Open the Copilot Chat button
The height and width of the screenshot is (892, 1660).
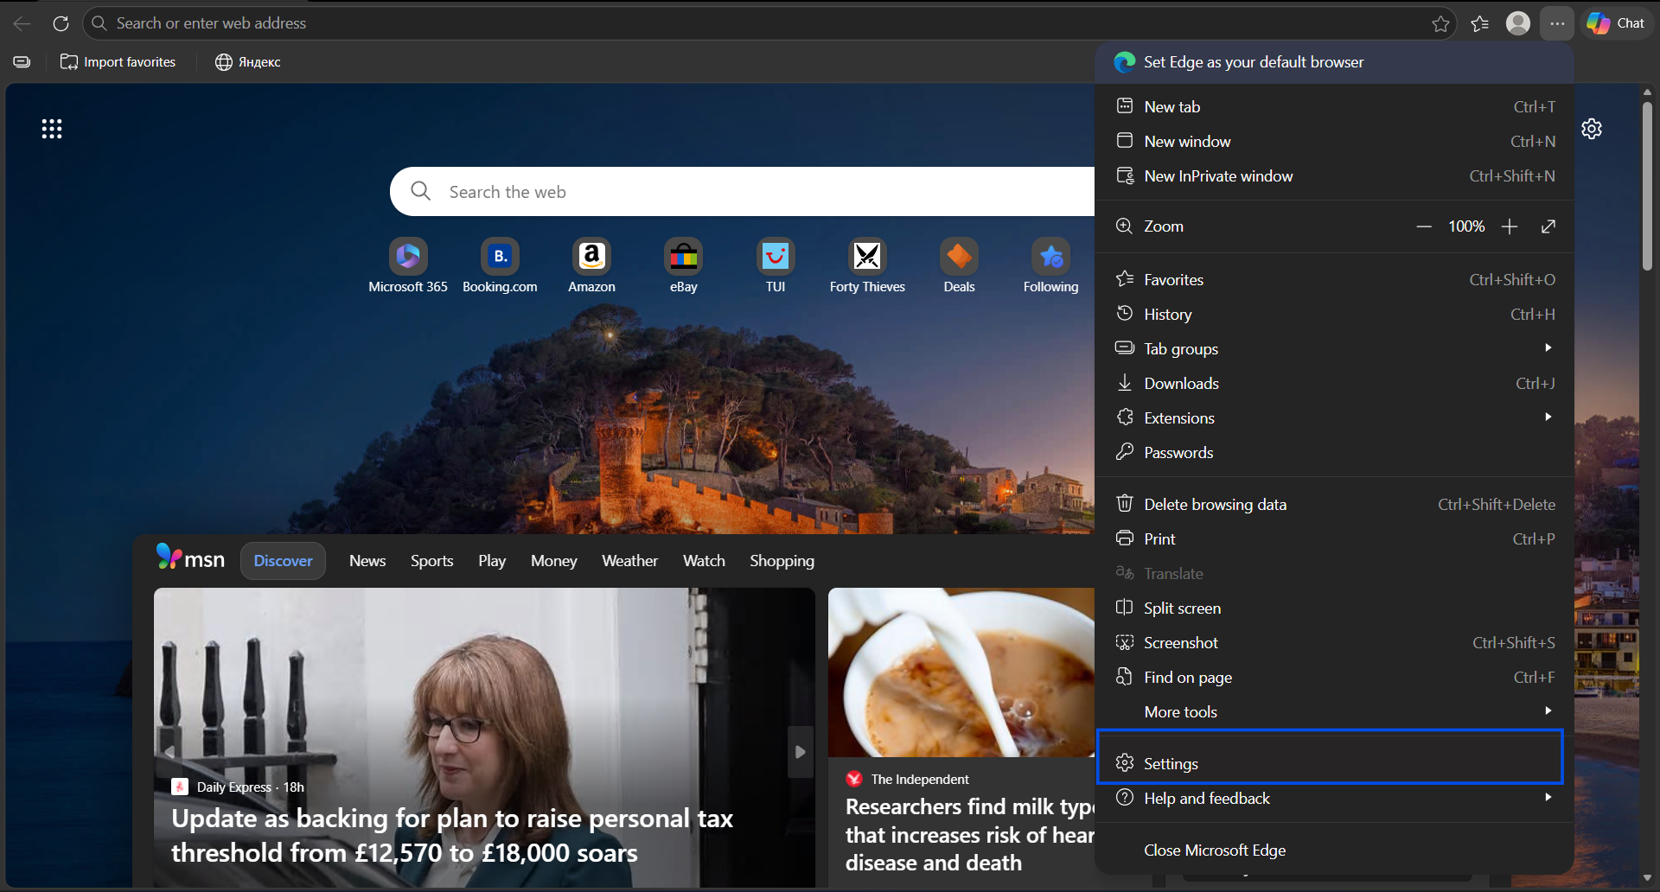point(1616,23)
